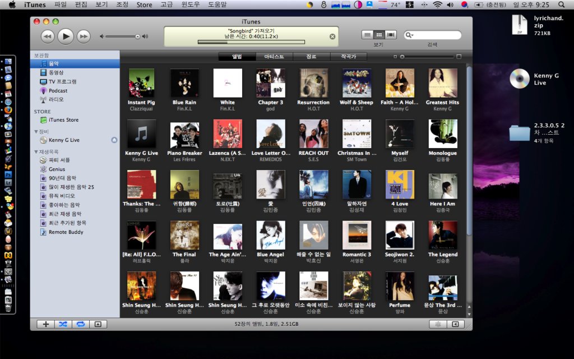574x359 pixels.
Task: Open the 윈도우 menu
Action: coord(191,4)
